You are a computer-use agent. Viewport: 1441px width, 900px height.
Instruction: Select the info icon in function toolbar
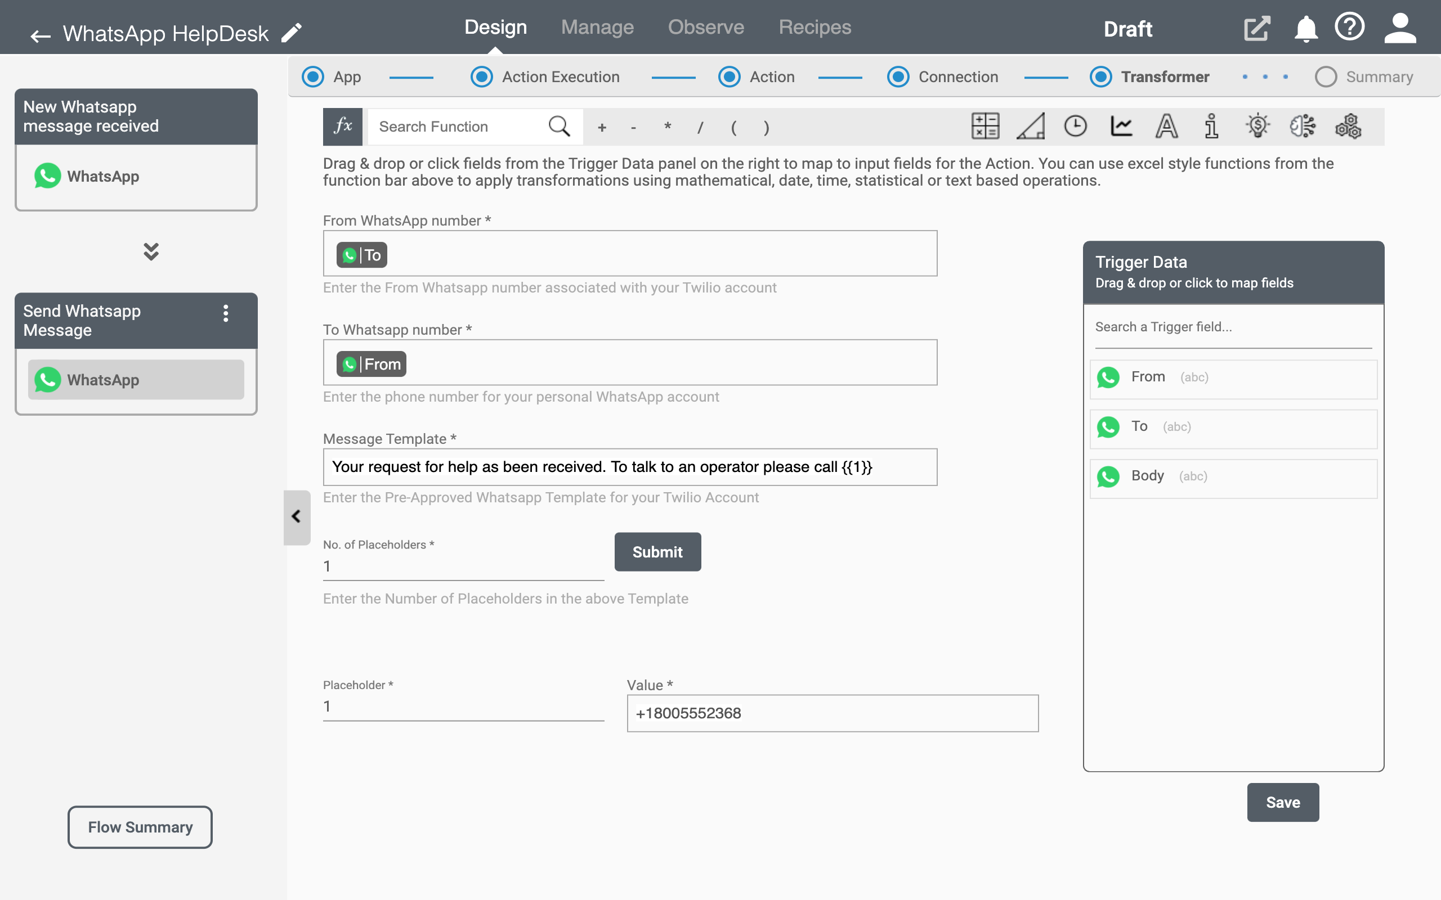1212,127
